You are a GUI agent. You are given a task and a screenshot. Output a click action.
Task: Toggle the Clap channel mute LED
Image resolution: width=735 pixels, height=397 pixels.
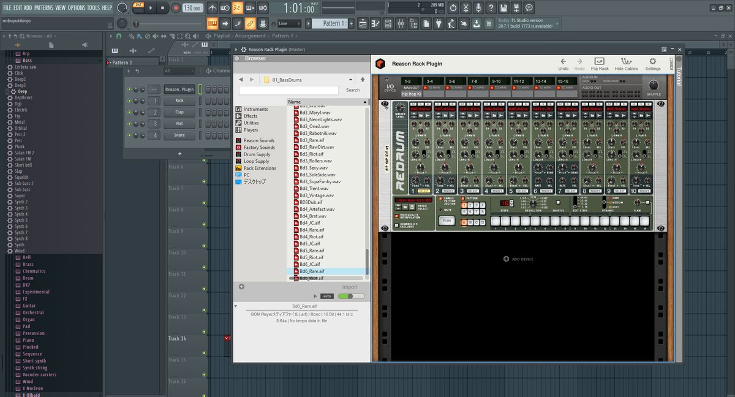(x=129, y=113)
